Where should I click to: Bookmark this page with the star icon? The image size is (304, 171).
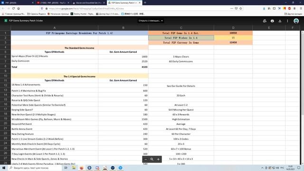tap(241, 9)
